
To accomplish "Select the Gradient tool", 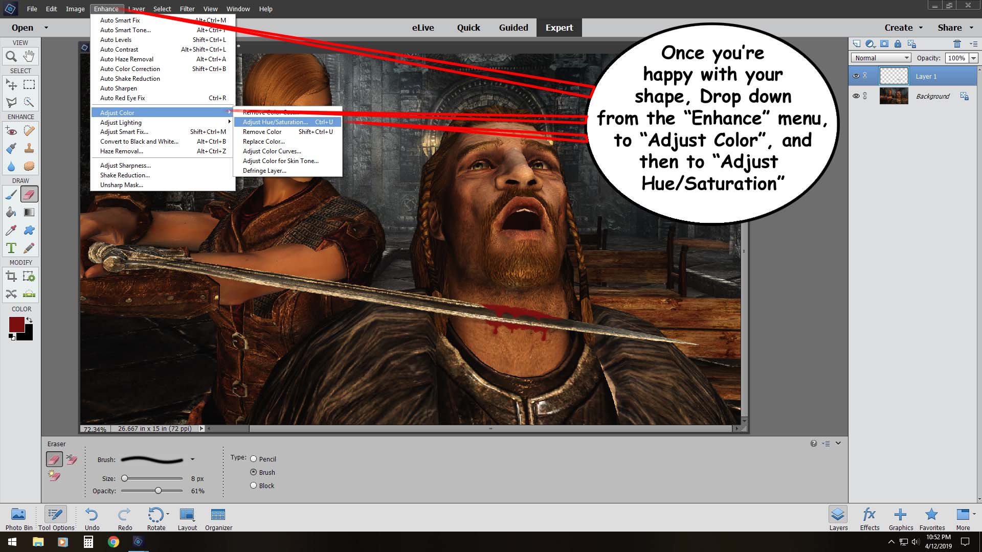I will [29, 213].
